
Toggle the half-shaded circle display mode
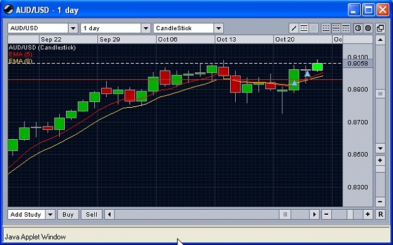(358, 28)
